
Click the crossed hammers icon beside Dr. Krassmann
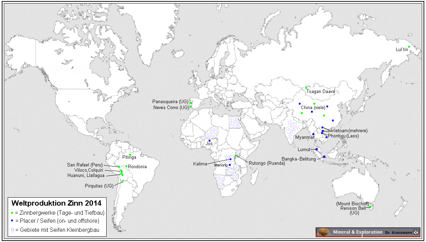pos(416,232)
